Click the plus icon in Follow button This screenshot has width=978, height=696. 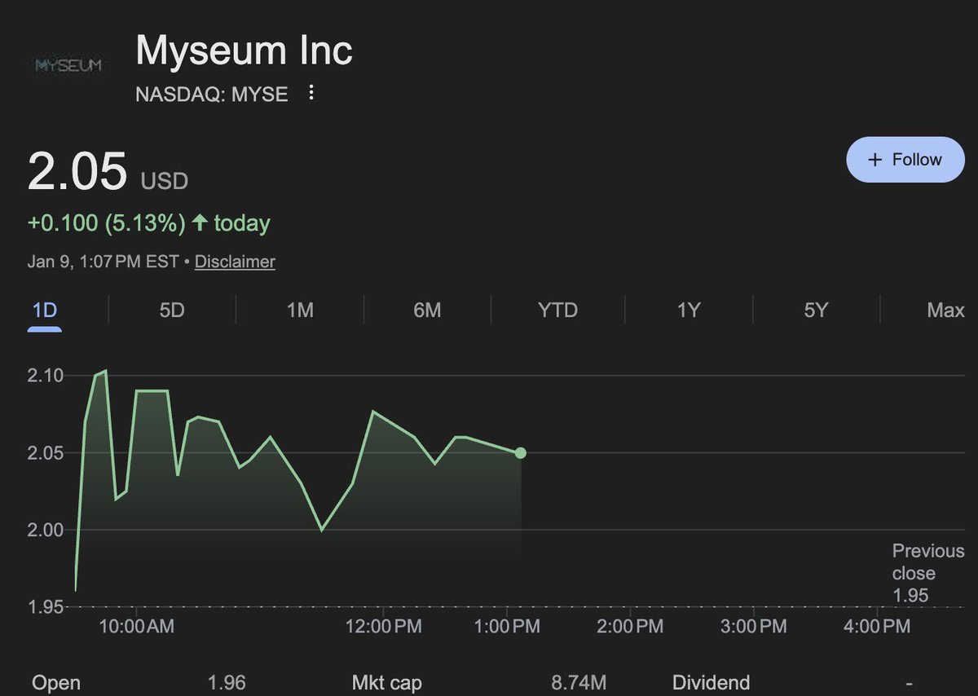875,160
